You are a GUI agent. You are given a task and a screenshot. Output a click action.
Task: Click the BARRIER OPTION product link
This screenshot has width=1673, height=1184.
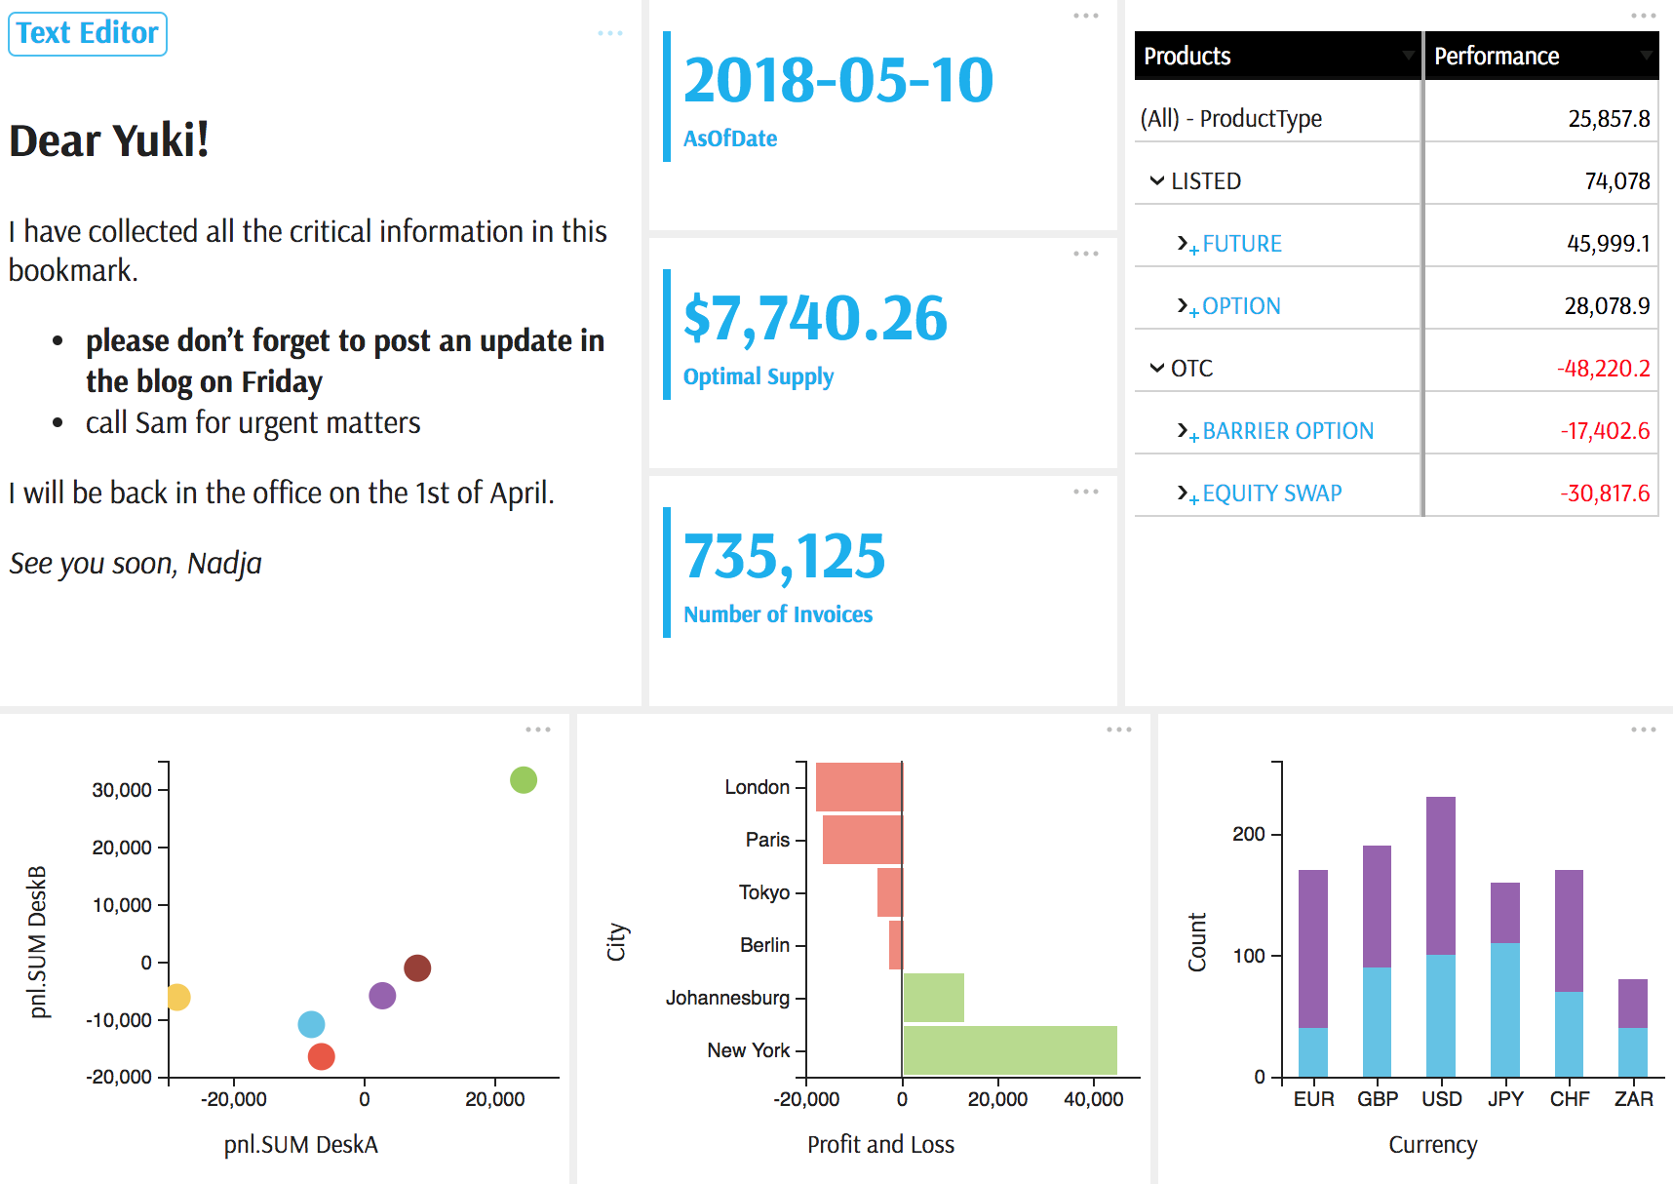1288,431
